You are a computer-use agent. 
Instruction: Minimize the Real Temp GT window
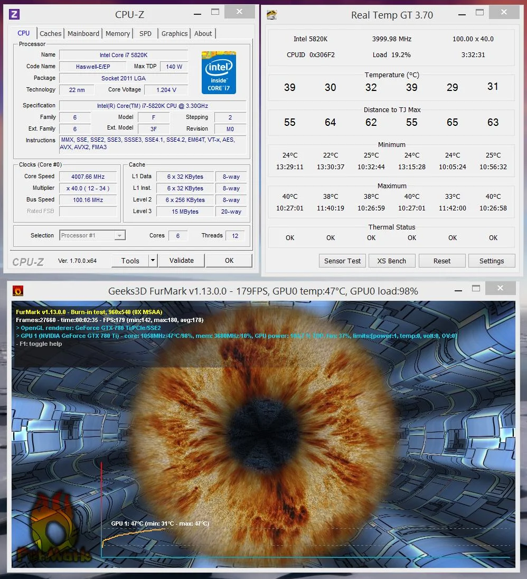point(462,15)
